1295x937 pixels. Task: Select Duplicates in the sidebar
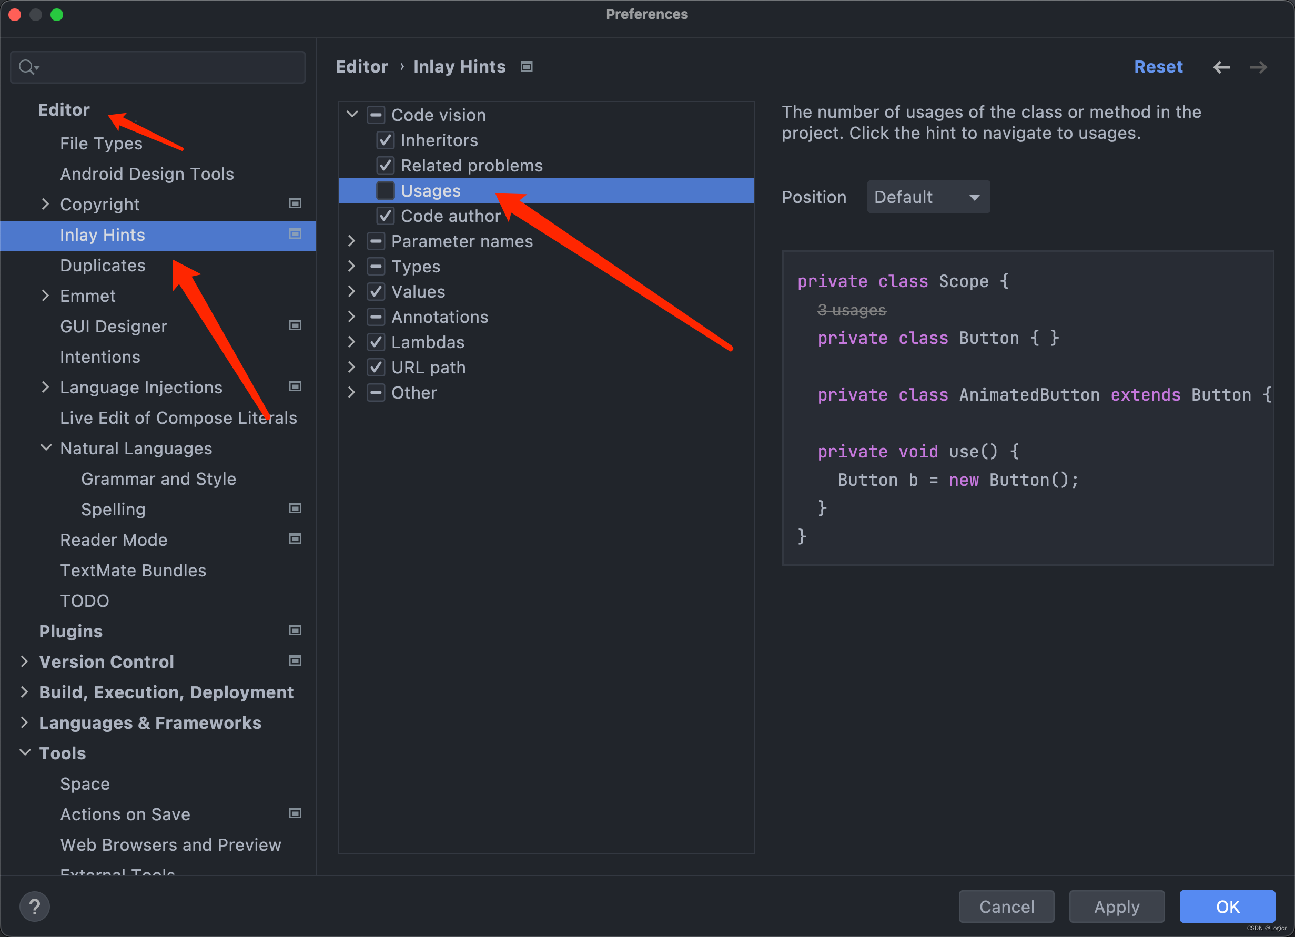(x=103, y=266)
